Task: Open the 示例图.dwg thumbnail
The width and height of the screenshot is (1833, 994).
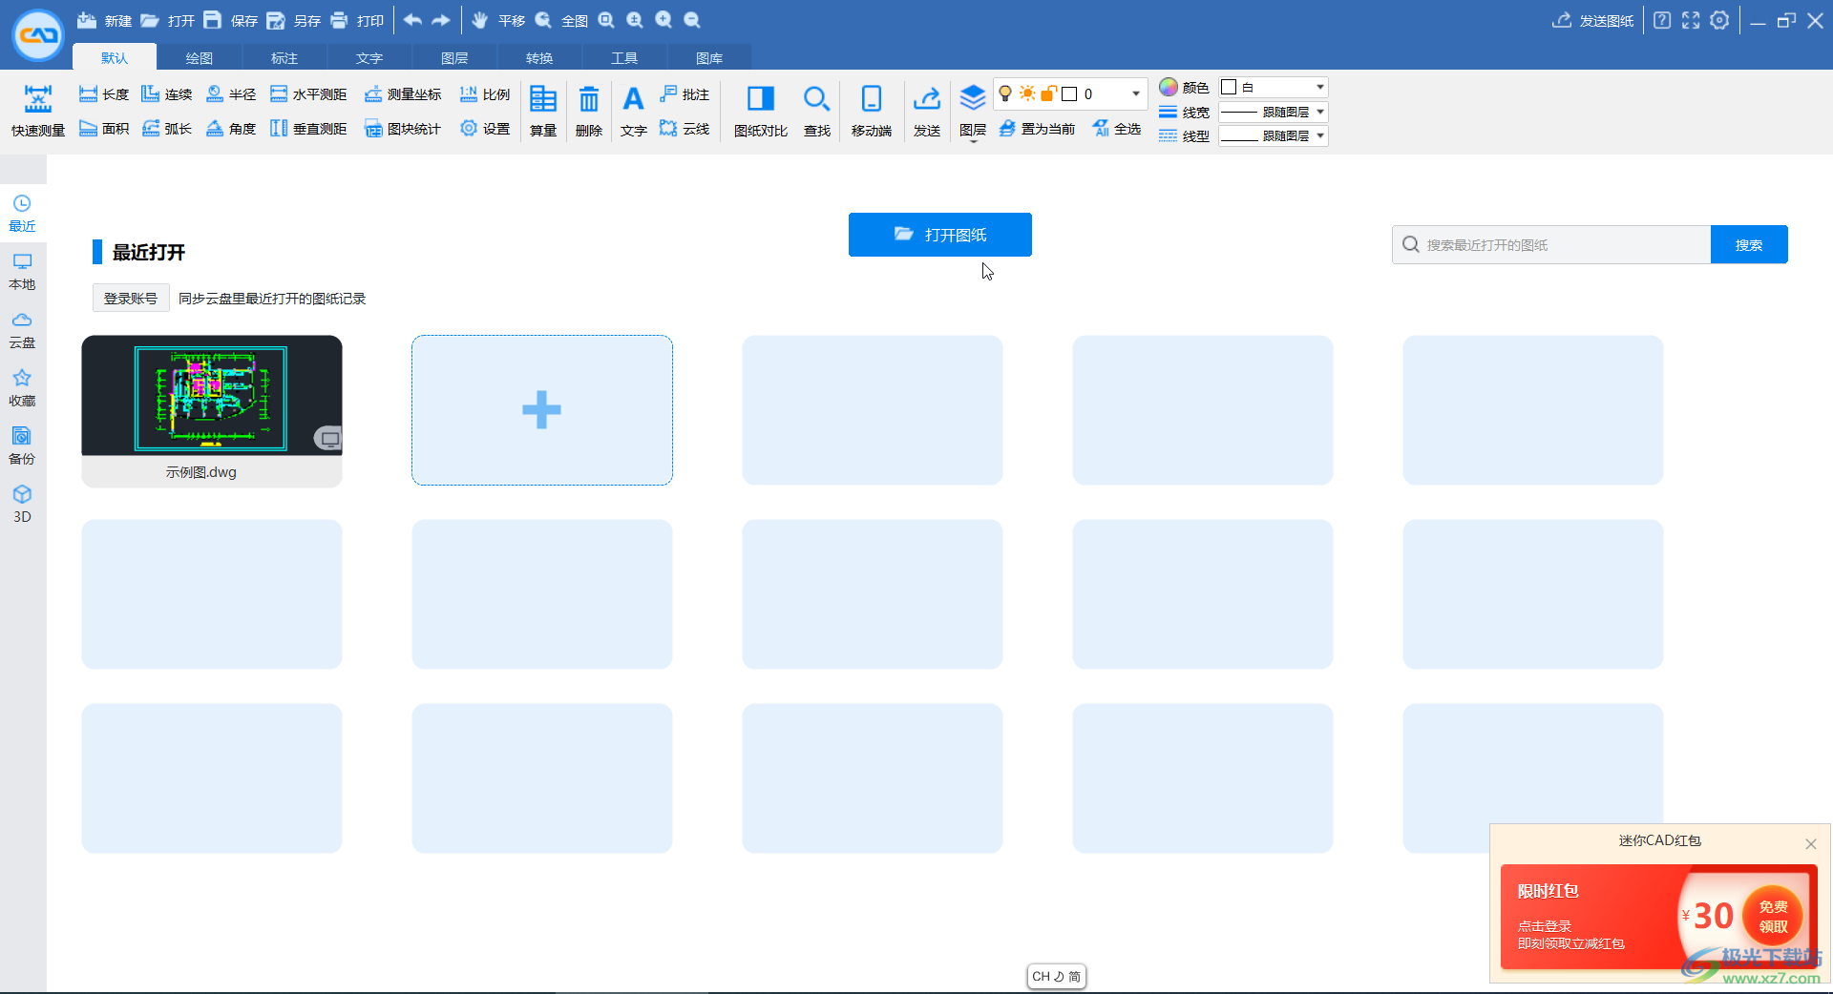Action: [x=212, y=411]
